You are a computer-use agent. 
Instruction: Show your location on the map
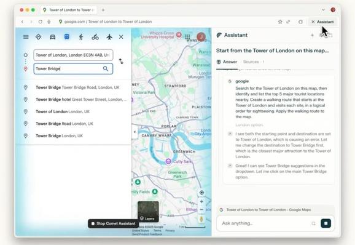pyautogui.click(x=201, y=193)
